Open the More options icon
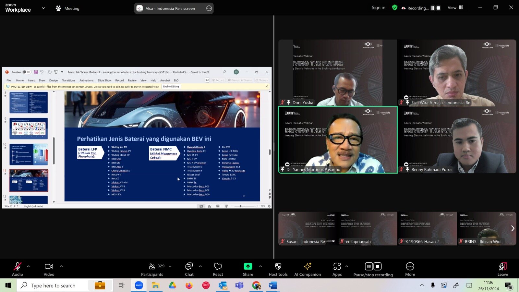This screenshot has width=519, height=292. click(410, 266)
